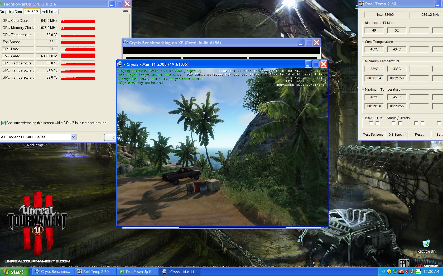Image resolution: width=443 pixels, height=276 pixels.
Task: Click the 64.5 °C temperature value
Action: point(47,70)
